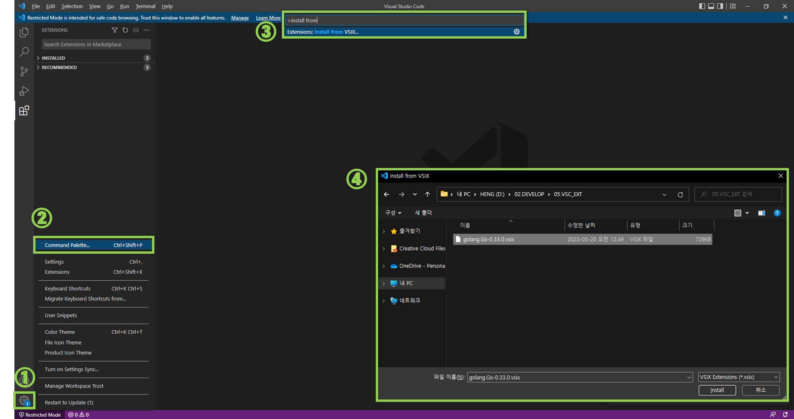This screenshot has width=794, height=419.
Task: Toggle primary side bar layout icon
Action: 702,6
